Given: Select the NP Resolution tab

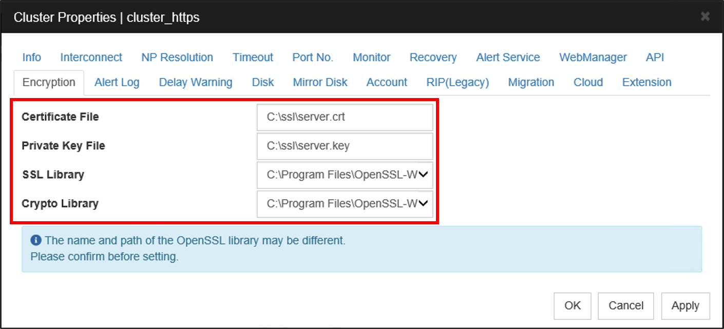Looking at the screenshot, I should coord(177,57).
